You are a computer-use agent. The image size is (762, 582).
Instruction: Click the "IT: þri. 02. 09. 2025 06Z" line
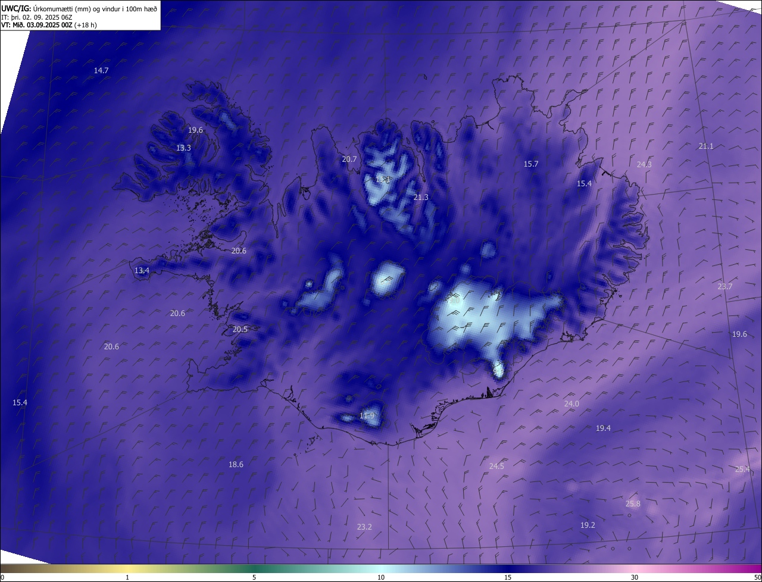tap(37, 17)
